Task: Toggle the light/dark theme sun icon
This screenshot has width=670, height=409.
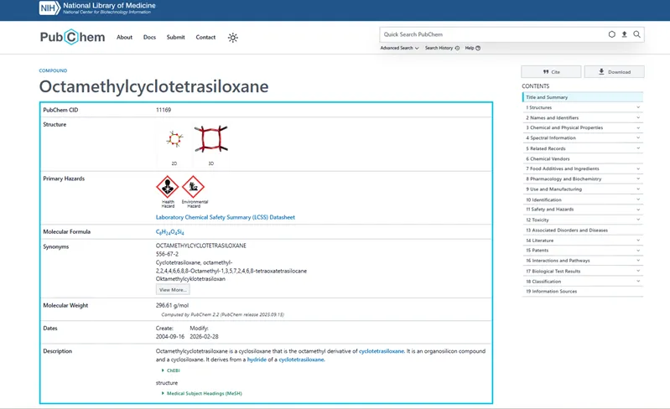Action: (233, 38)
